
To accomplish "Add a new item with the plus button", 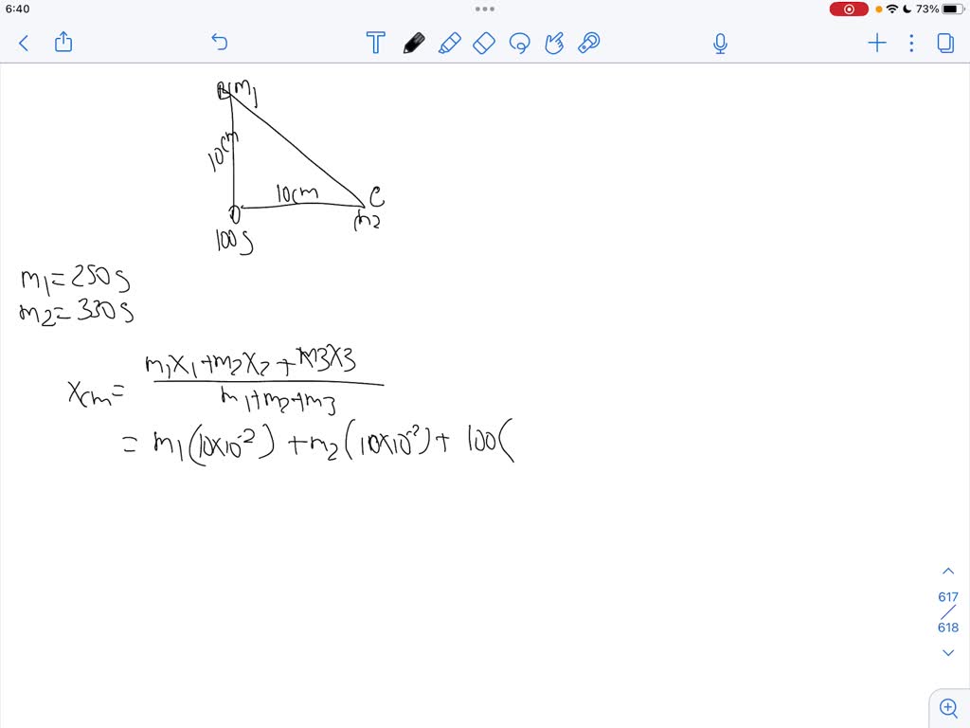I will 876,43.
